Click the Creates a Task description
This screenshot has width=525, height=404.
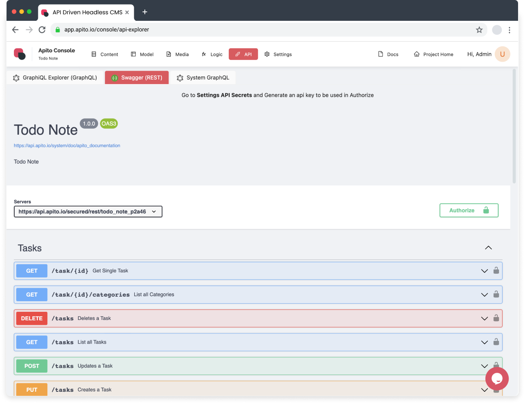95,390
